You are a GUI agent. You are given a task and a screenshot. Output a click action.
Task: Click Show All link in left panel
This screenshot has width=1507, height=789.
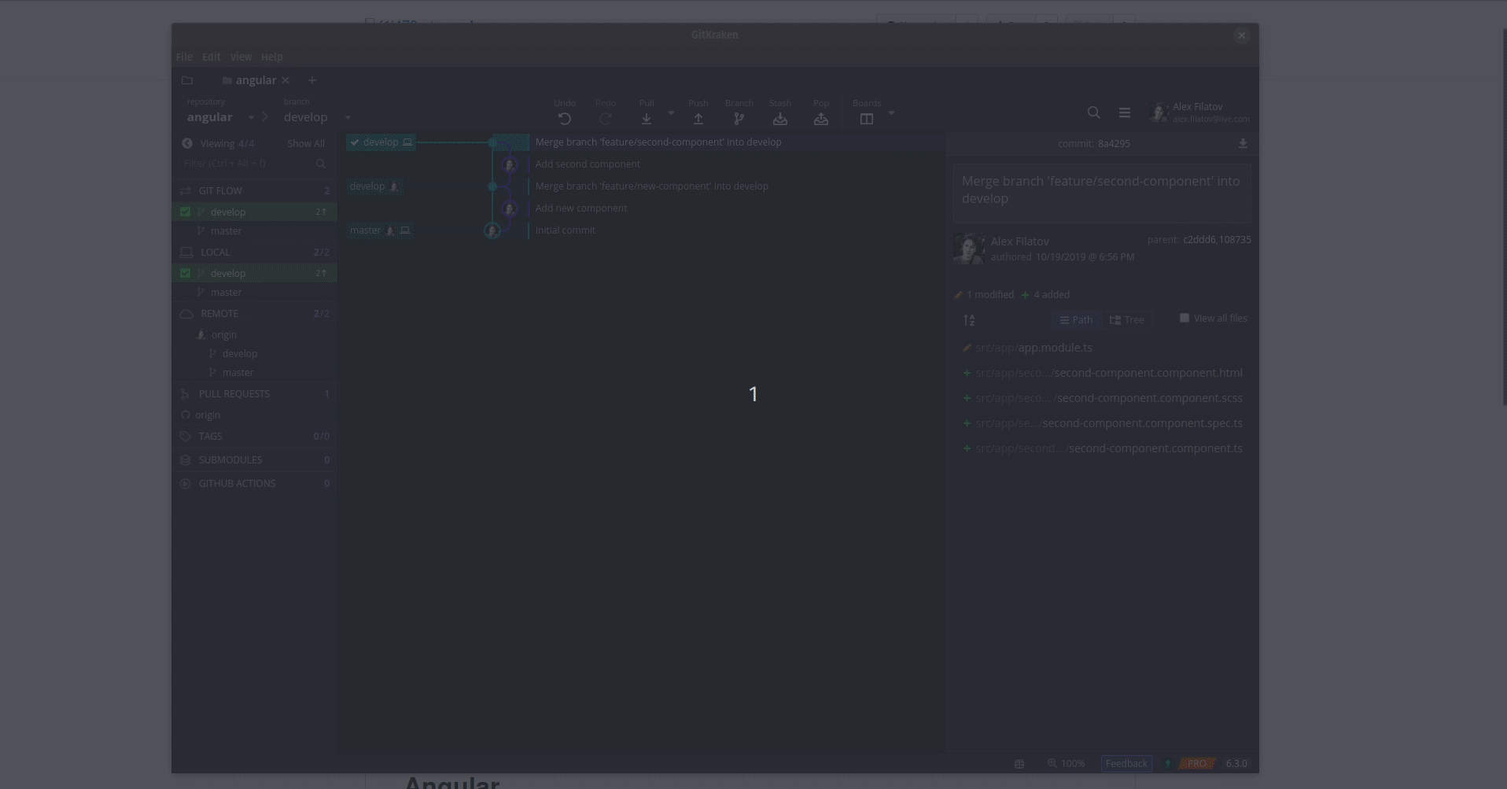[306, 144]
